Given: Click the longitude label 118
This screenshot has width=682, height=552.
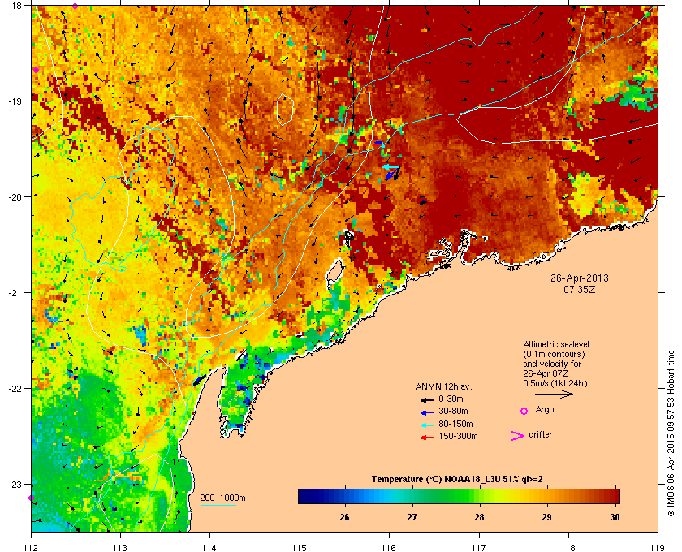Looking at the screenshot, I should click(568, 548).
